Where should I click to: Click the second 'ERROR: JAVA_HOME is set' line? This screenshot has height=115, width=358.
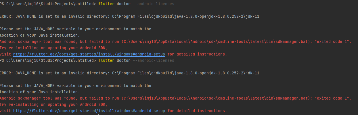129,73
